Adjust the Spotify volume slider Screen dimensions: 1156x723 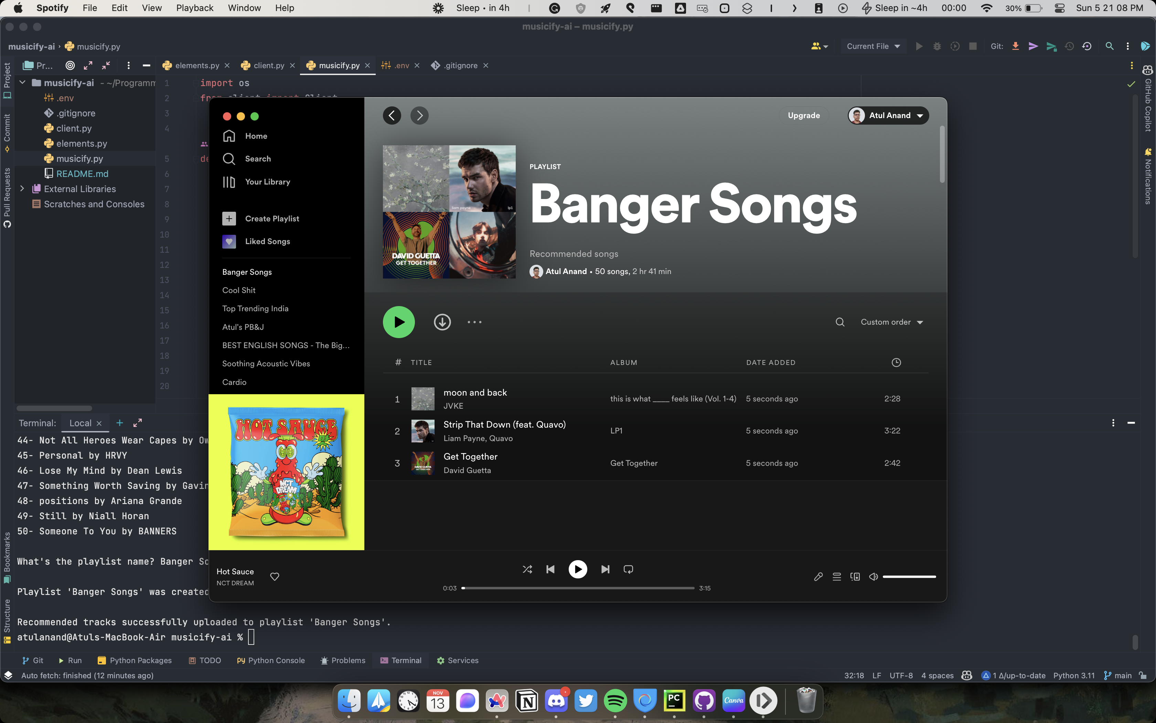(909, 577)
